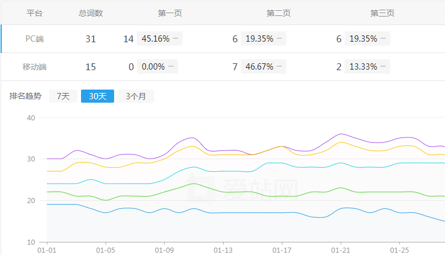Select the 移动端 platform row

click(x=34, y=67)
